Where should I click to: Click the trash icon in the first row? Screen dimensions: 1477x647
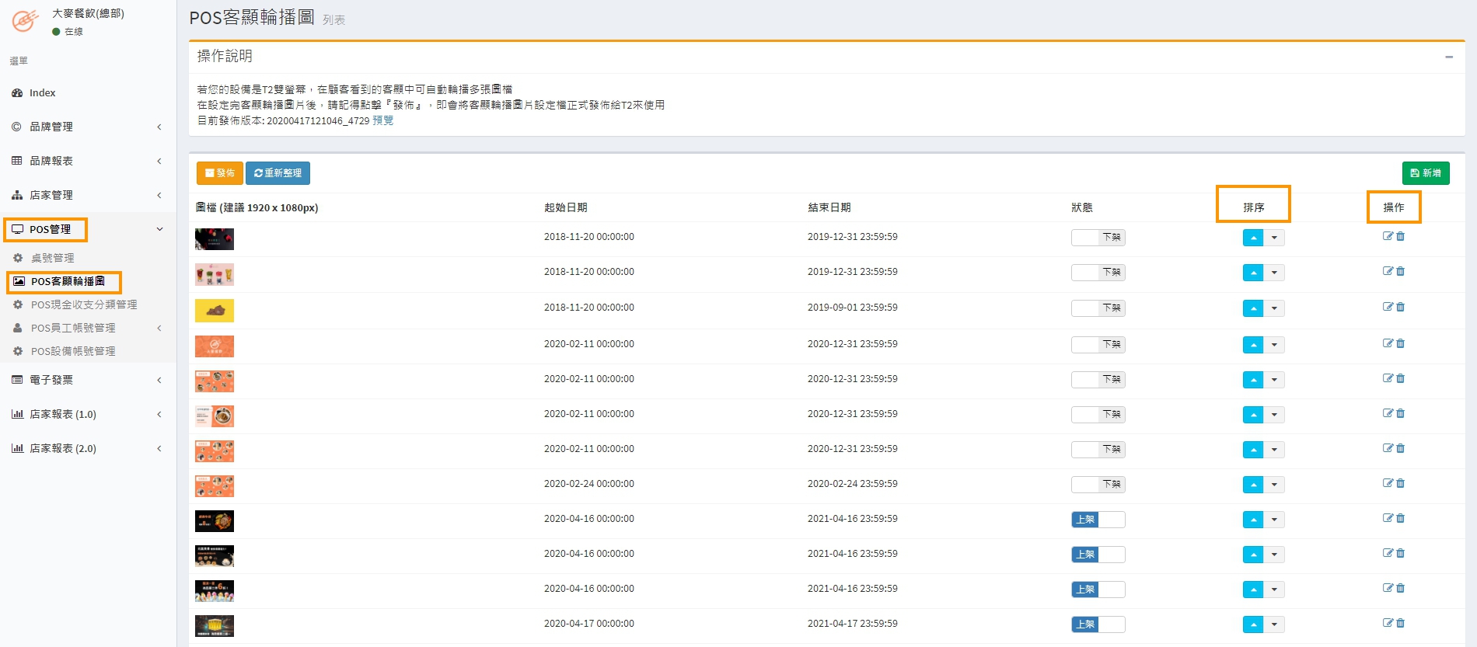coord(1401,237)
